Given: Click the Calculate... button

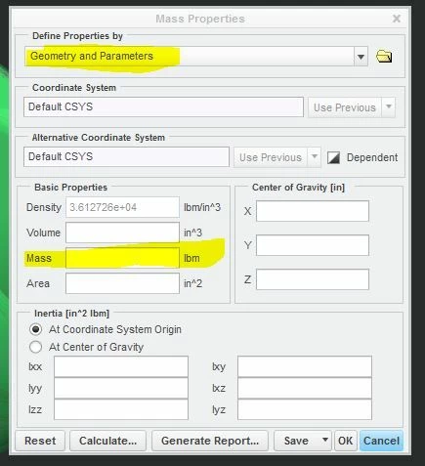Looking at the screenshot, I should click(107, 441).
